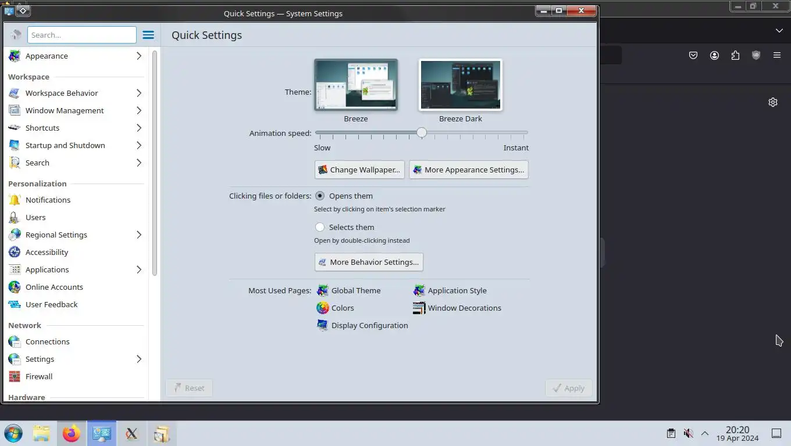Click the Connections network icon
The image size is (791, 446).
pyautogui.click(x=15, y=341)
